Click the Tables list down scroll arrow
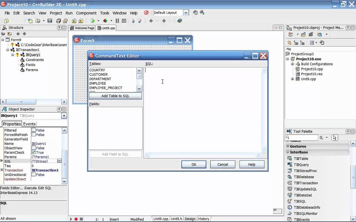The width and height of the screenshot is (356, 222). tap(139, 88)
